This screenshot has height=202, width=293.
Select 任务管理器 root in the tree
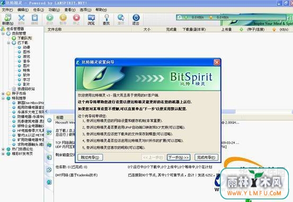[x=15, y=29]
